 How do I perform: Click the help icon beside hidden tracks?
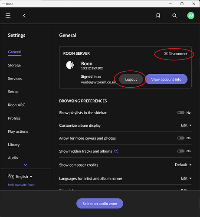pos(116,151)
